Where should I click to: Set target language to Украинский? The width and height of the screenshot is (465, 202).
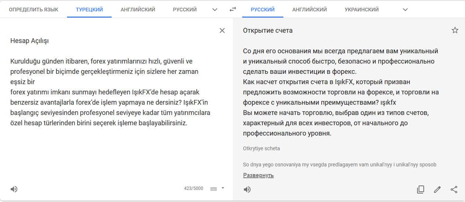click(x=361, y=10)
